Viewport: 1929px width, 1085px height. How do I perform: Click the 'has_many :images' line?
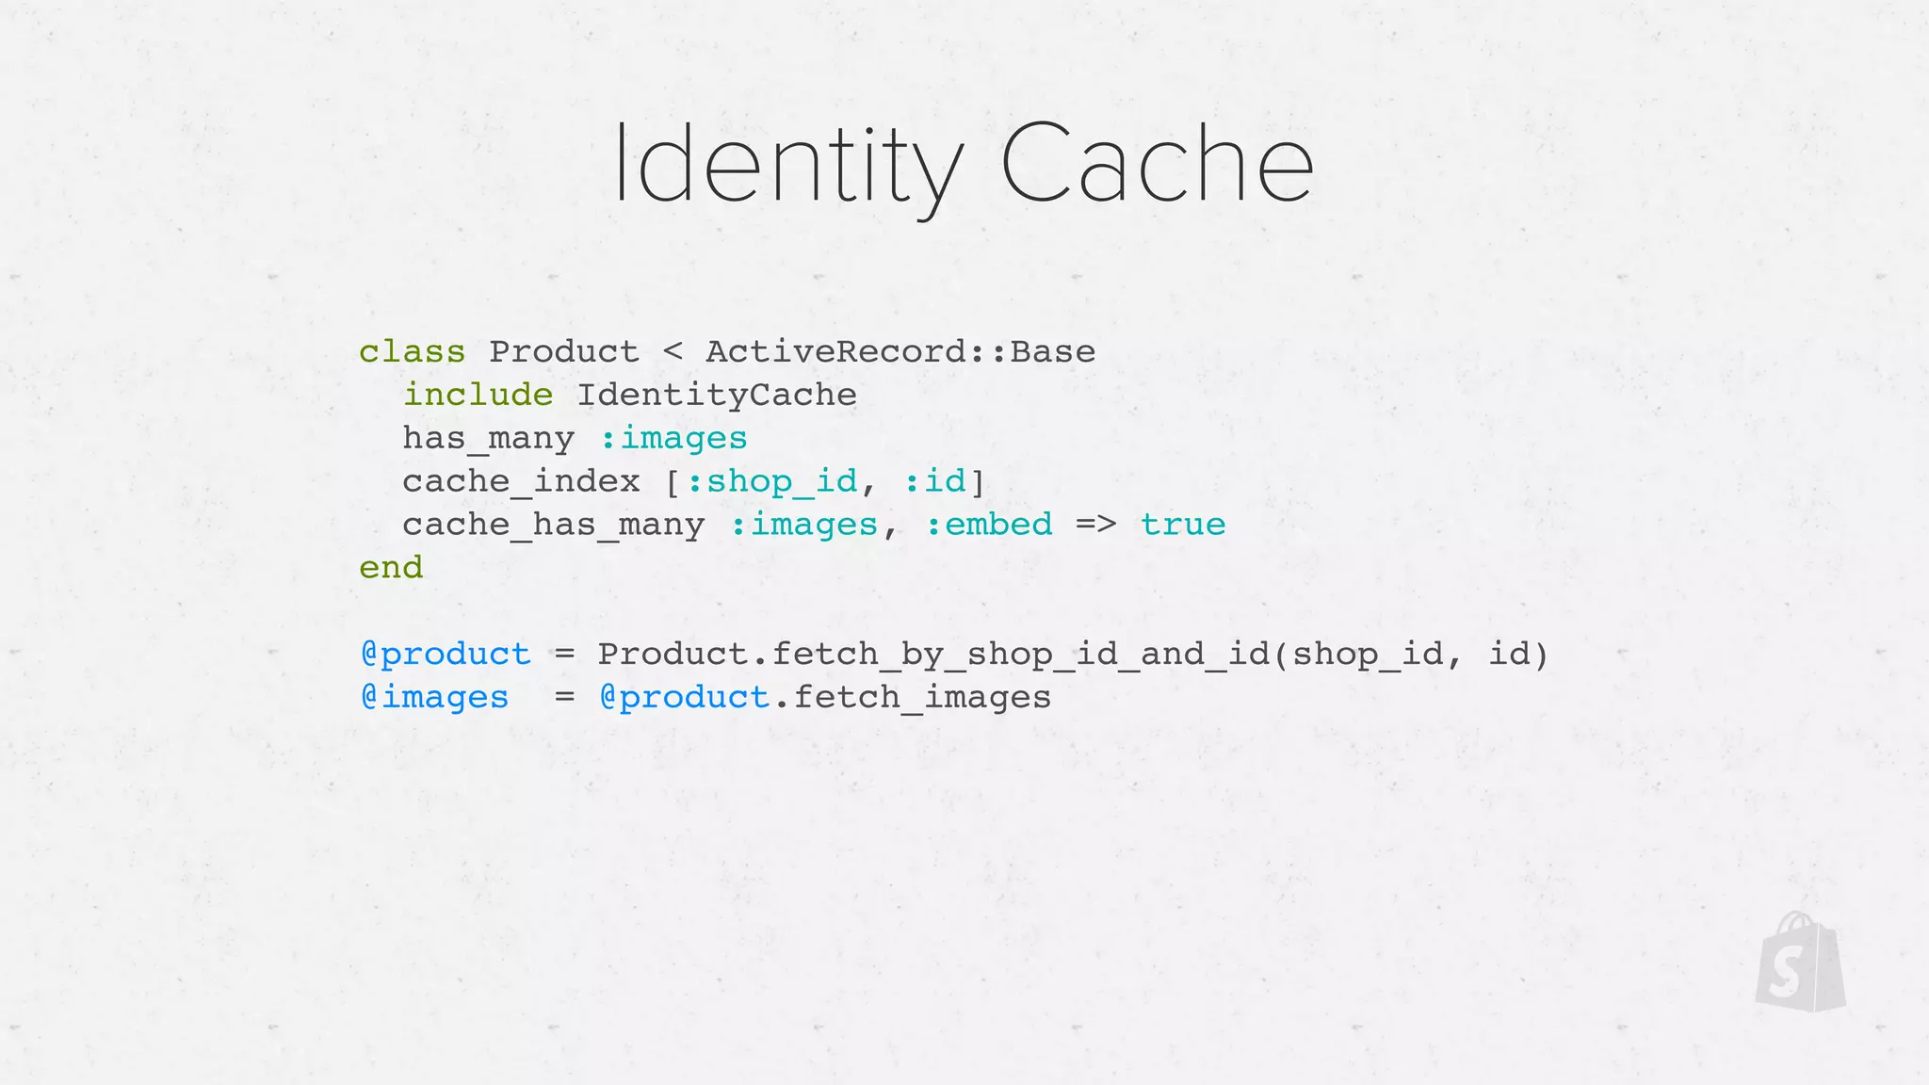(575, 439)
